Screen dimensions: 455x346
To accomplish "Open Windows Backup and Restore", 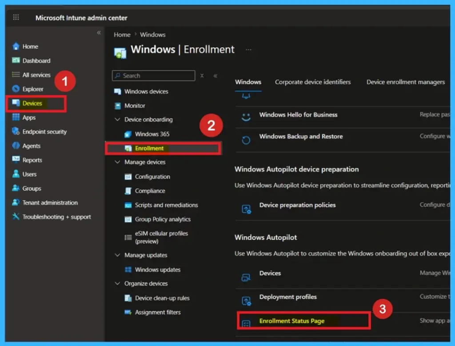I will pyautogui.click(x=301, y=136).
